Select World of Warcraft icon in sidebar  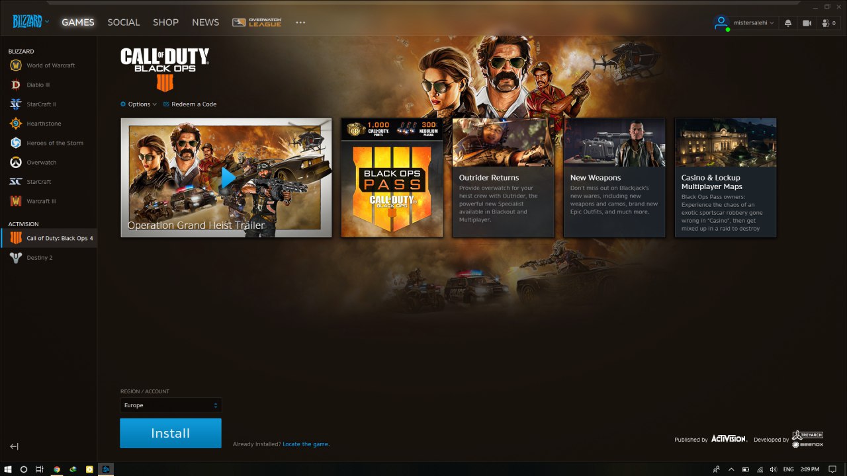[16, 65]
